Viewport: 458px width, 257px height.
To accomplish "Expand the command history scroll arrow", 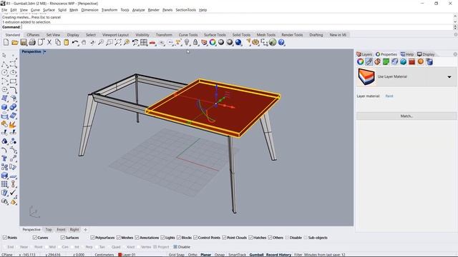I will pyautogui.click(x=455, y=22).
